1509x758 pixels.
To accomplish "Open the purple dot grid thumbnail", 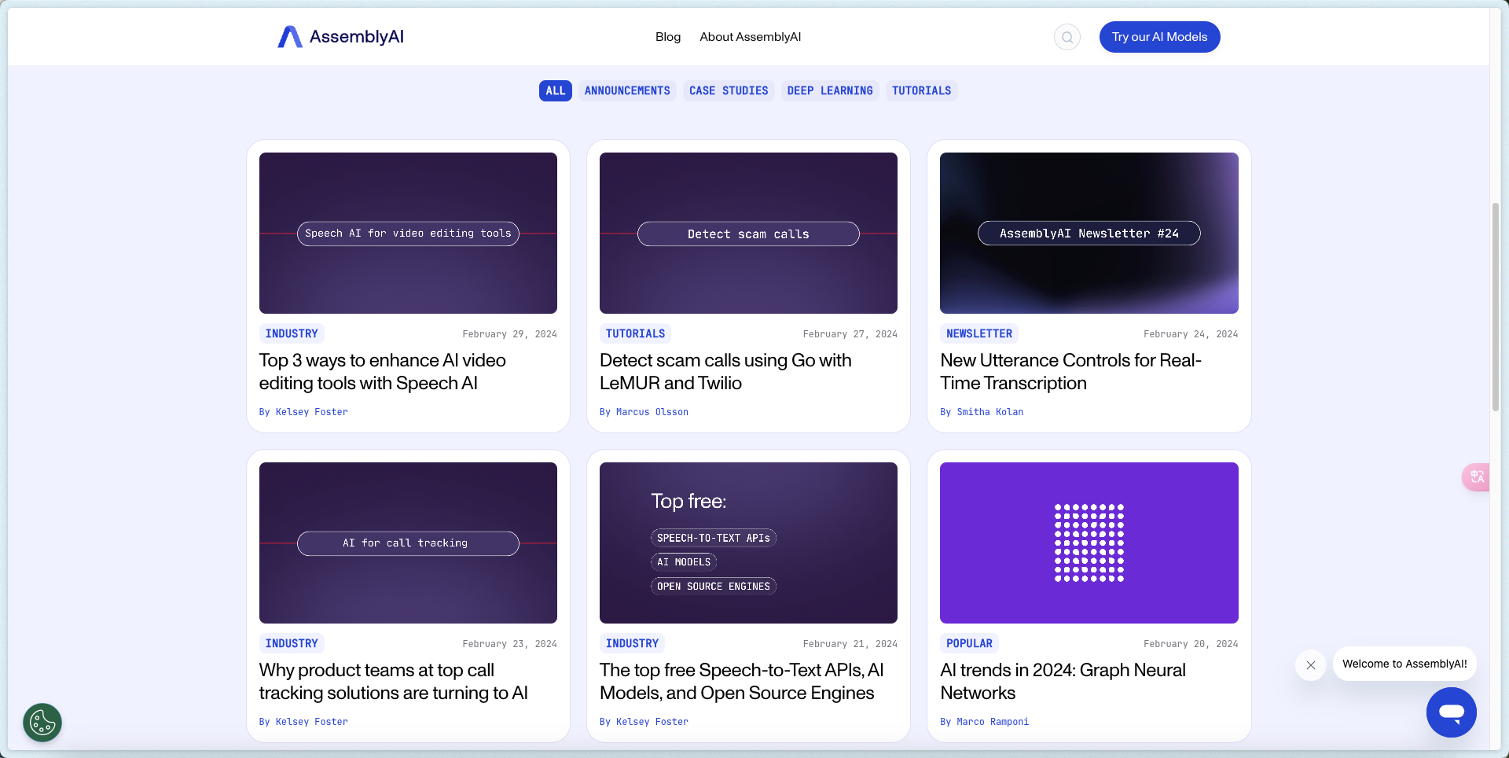I will (1089, 543).
